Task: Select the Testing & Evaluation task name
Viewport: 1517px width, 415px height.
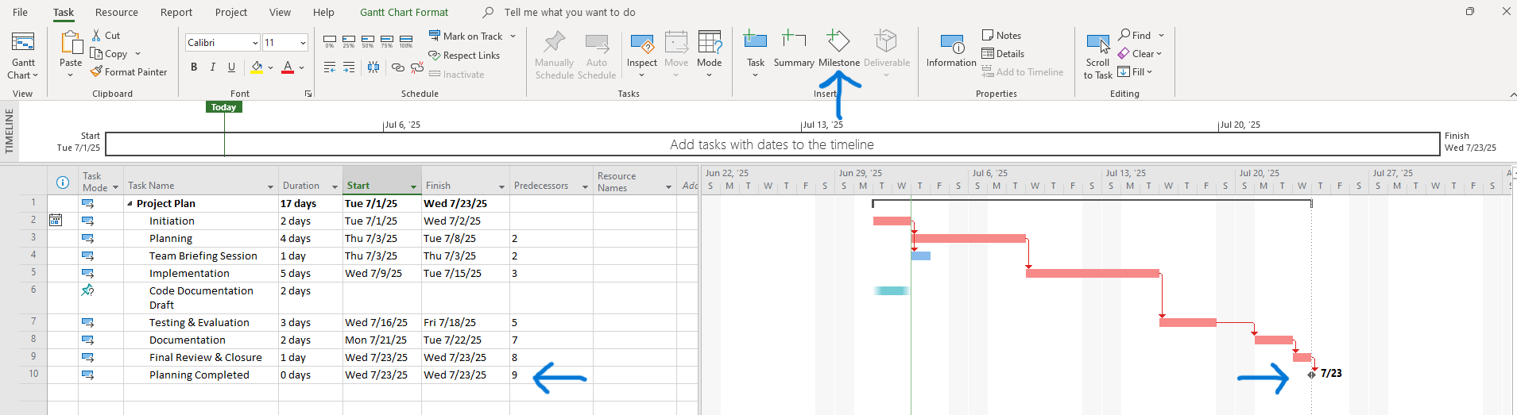Action: coord(199,323)
